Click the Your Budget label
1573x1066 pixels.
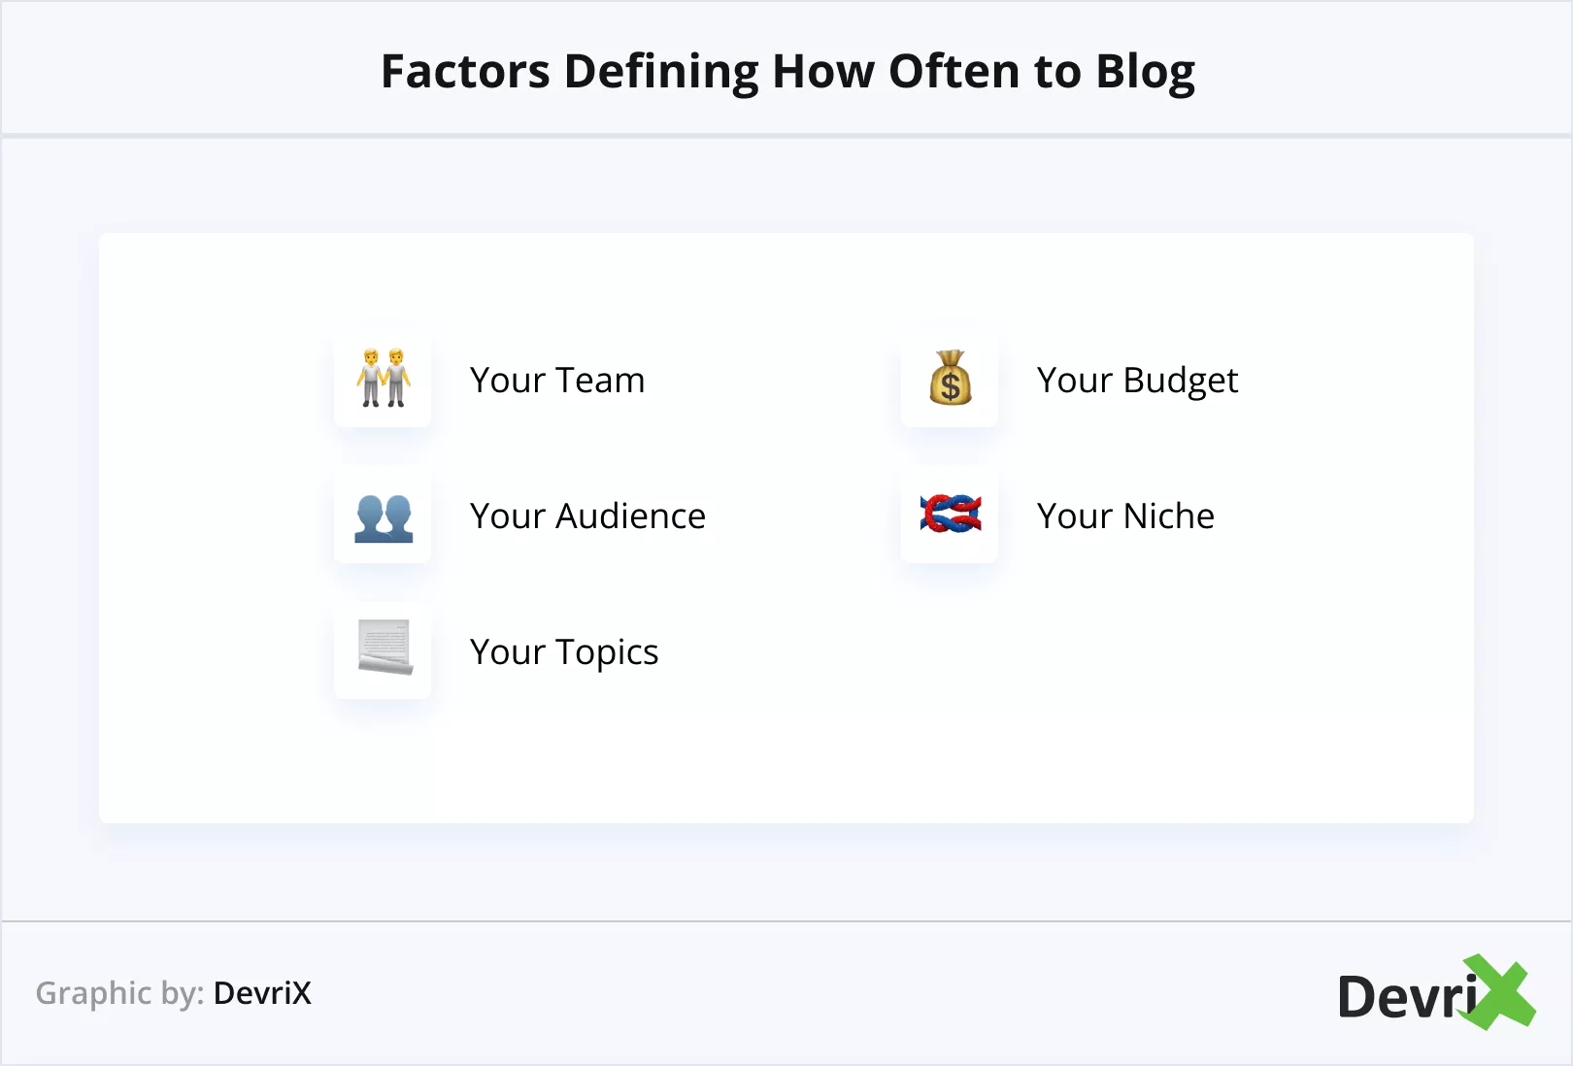coord(1137,381)
